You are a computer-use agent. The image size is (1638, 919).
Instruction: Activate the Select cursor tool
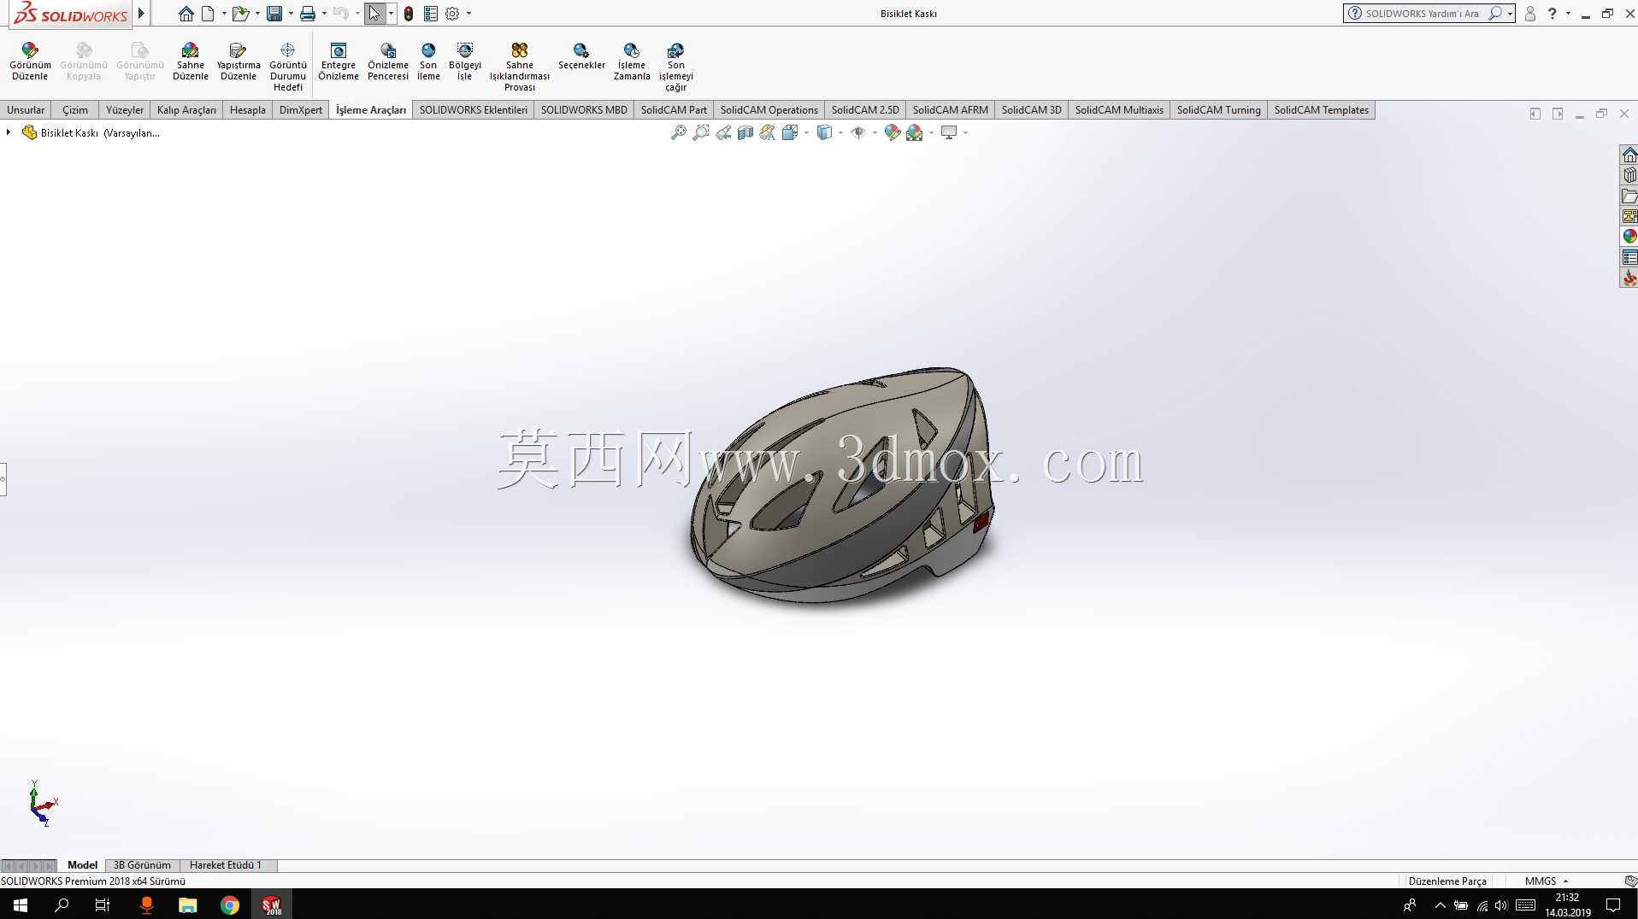click(374, 14)
